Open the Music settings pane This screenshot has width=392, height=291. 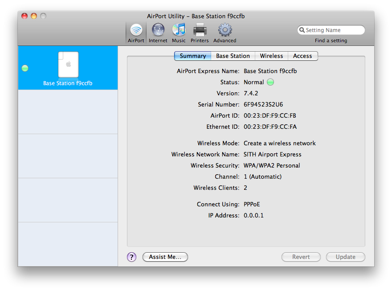[x=179, y=33]
